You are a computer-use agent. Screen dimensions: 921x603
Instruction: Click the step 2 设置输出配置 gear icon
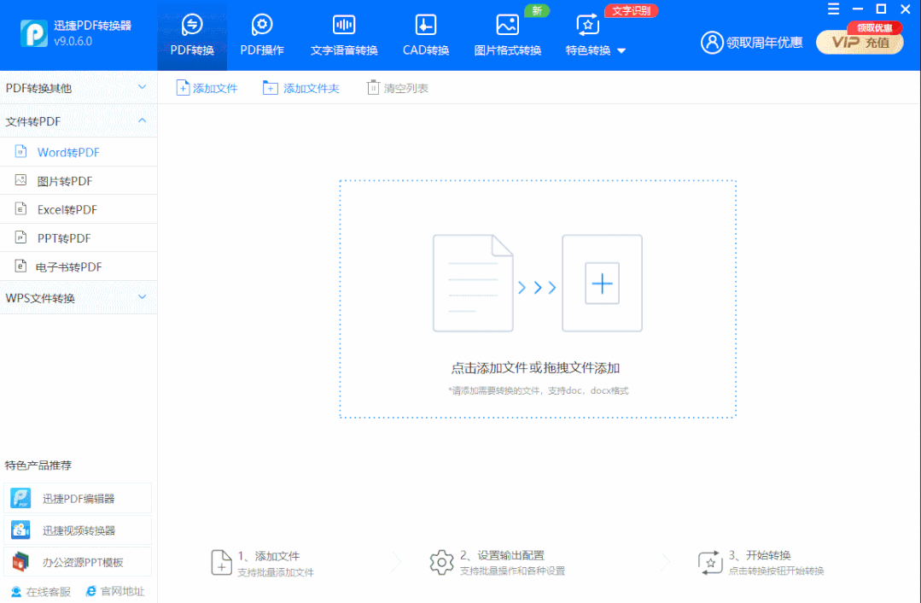(x=441, y=563)
